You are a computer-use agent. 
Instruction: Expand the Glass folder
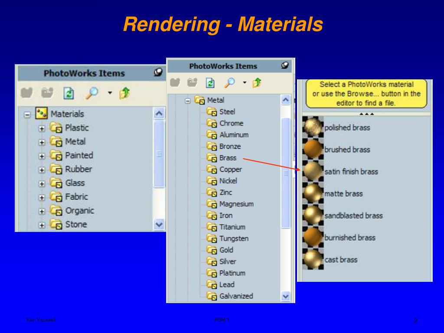coord(42,184)
